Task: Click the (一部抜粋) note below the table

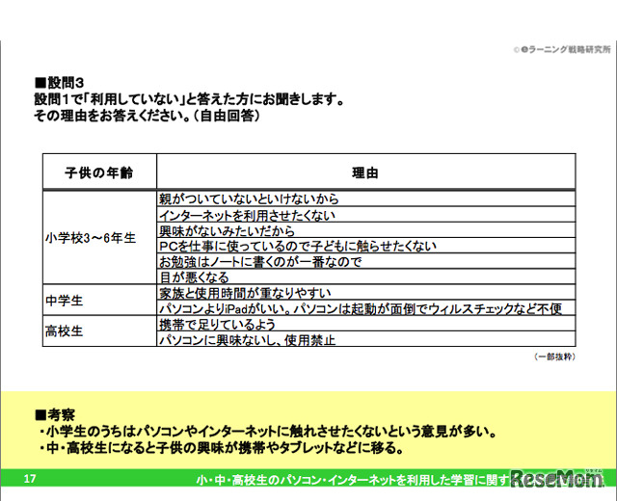Action: [x=554, y=356]
